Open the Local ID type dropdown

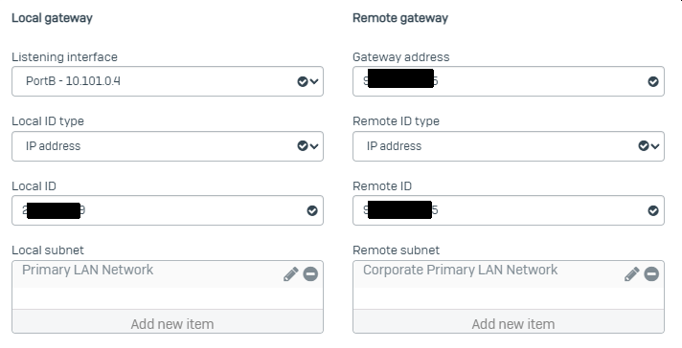click(168, 146)
